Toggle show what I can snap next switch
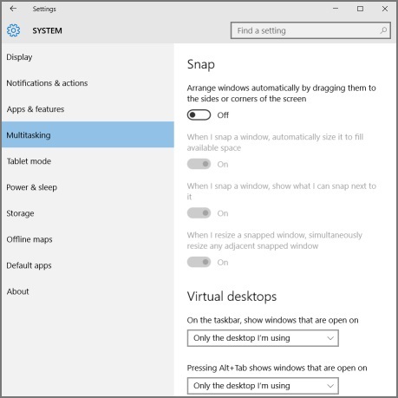The width and height of the screenshot is (398, 398). (x=199, y=213)
